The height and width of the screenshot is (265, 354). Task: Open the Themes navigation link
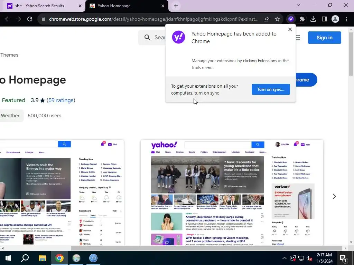(x=9, y=55)
